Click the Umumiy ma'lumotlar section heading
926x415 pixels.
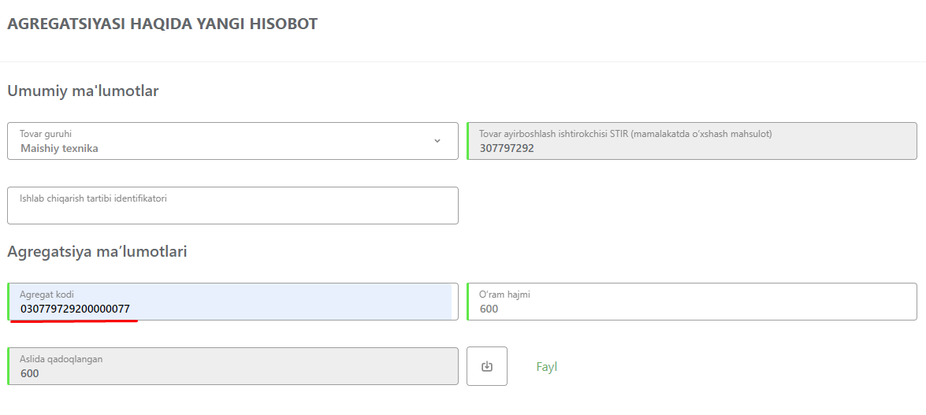(83, 91)
